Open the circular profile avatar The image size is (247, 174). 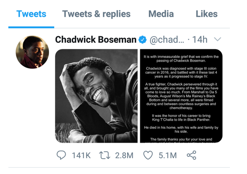pos(32,52)
